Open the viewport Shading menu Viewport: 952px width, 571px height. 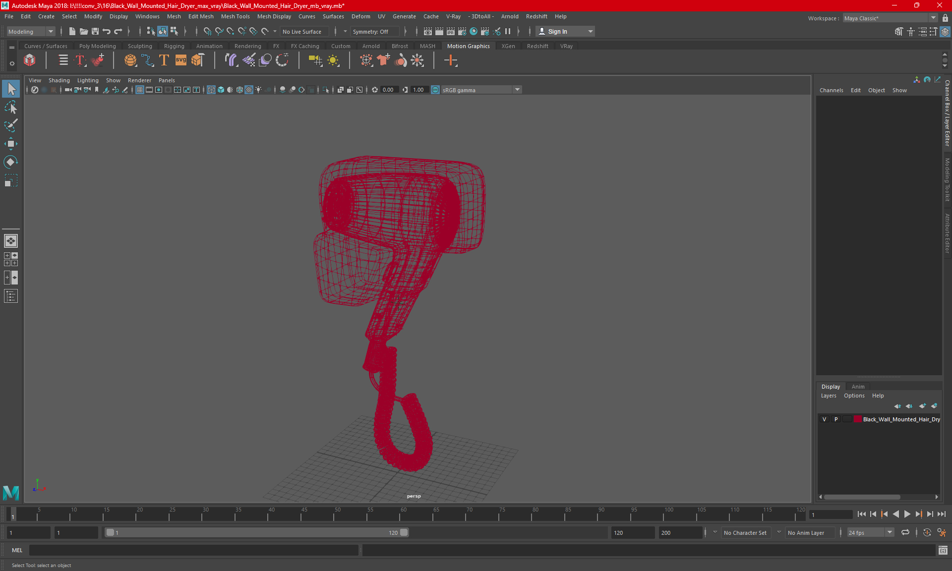pyautogui.click(x=59, y=80)
